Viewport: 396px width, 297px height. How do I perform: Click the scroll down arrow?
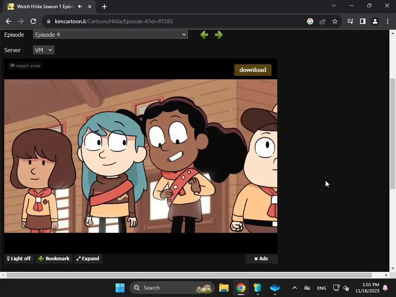[x=393, y=268]
